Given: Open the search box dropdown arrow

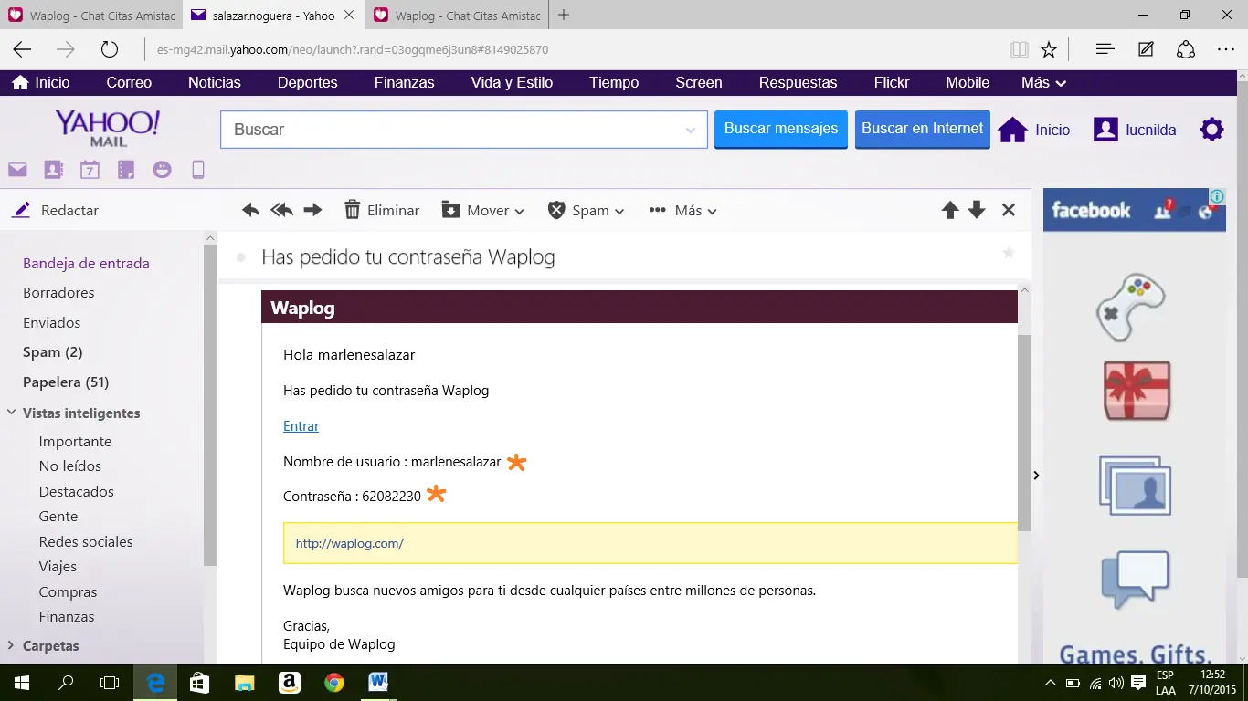Looking at the screenshot, I should click(x=691, y=131).
